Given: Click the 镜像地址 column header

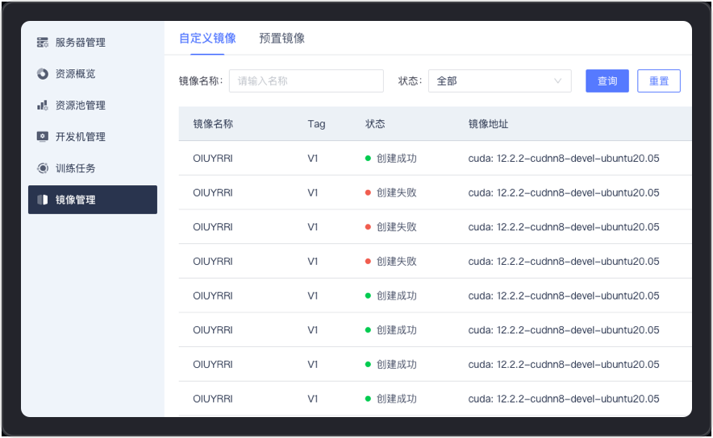Looking at the screenshot, I should point(488,124).
